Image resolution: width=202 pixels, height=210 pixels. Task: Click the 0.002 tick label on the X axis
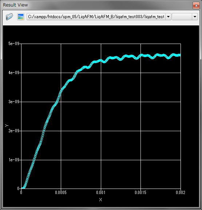[x=181, y=193]
